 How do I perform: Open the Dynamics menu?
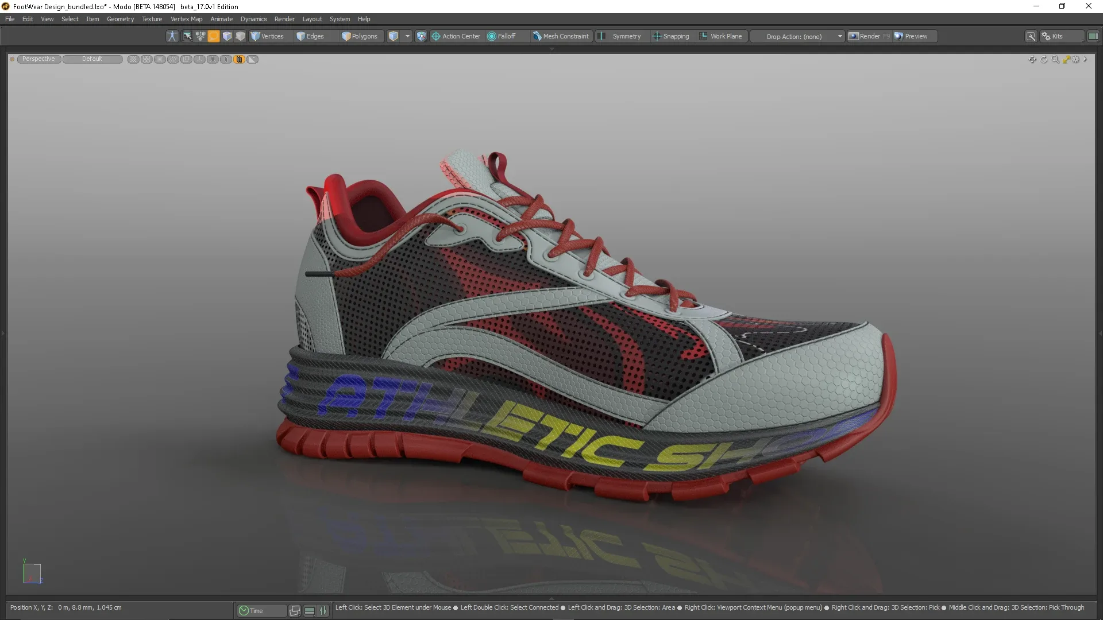[253, 19]
